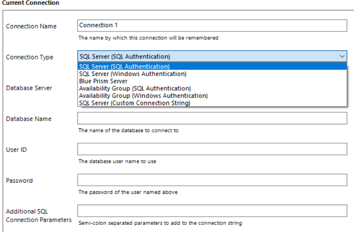Image resolution: width=354 pixels, height=232 pixels.
Task: Focus the Database Name input field
Action: (212, 118)
